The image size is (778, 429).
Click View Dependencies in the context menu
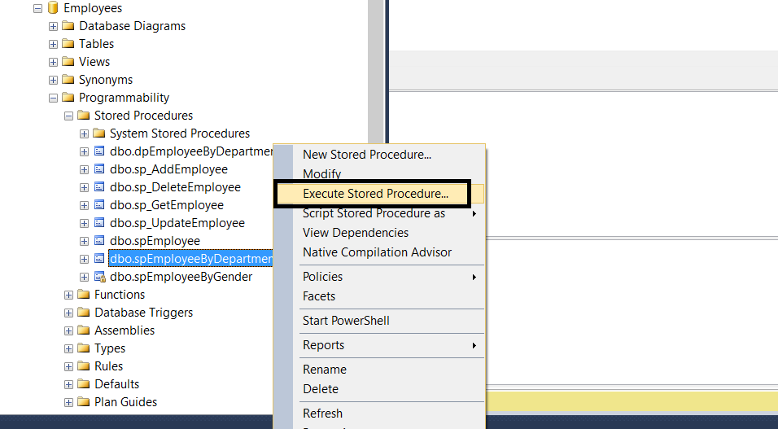pyautogui.click(x=356, y=233)
